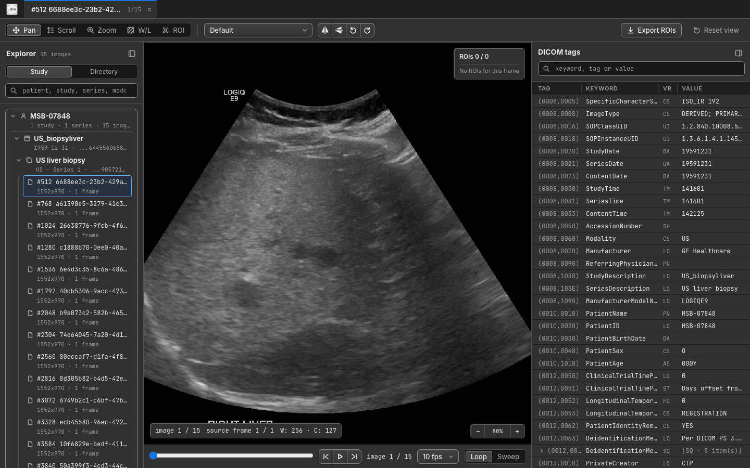Close the #512 file tab
Image resolution: width=750 pixels, height=468 pixels.
pyautogui.click(x=149, y=9)
